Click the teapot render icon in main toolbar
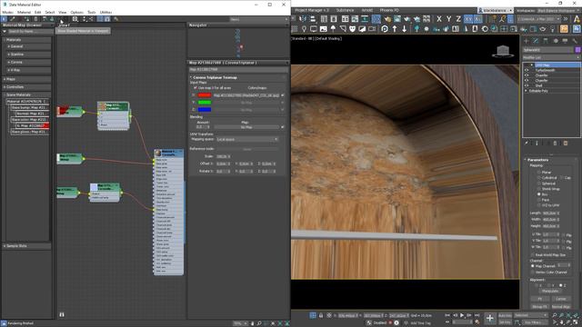The image size is (582, 327). [x=407, y=18]
